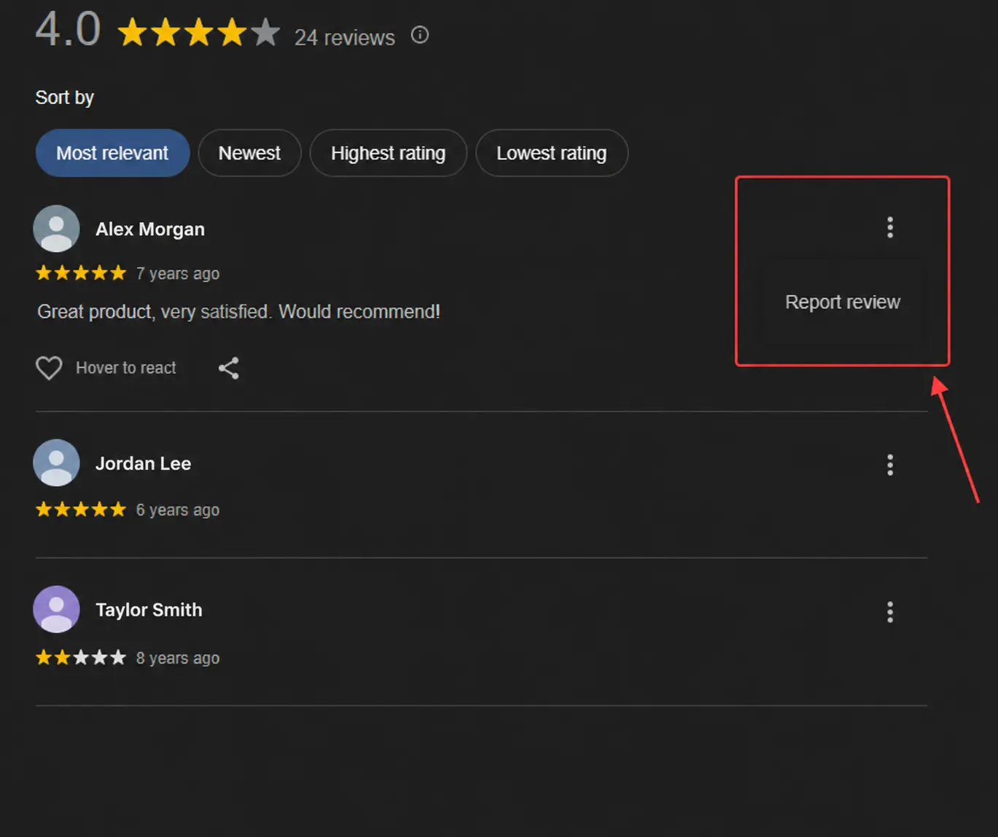
Task: Click the Taylor Smith reviewer name
Action: click(149, 610)
